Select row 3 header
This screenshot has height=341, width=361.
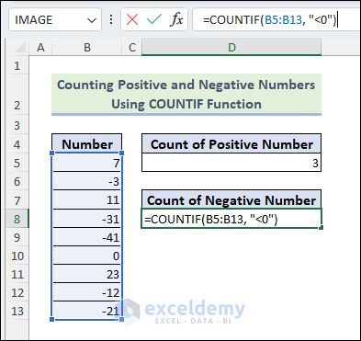tap(17, 125)
